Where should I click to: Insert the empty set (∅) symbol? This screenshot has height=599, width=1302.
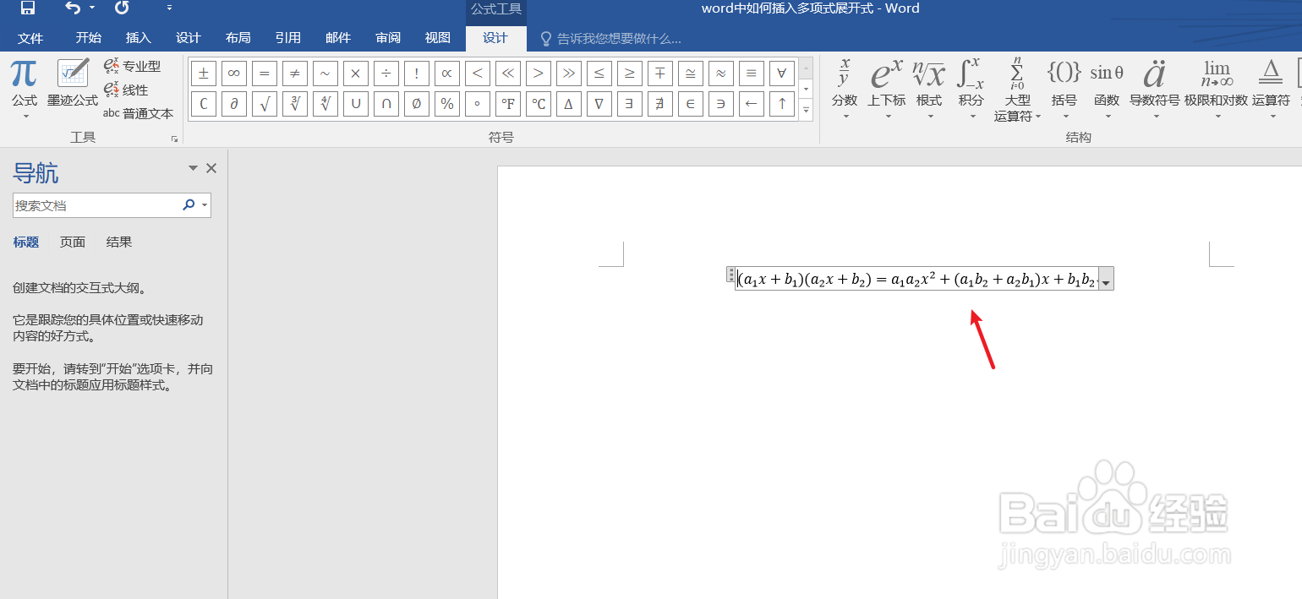click(417, 104)
